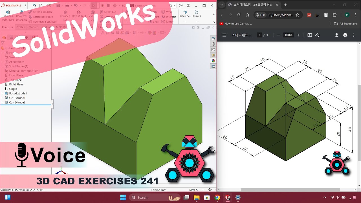
Task: Click the Print icon in SolidWorks
Action: click(x=67, y=5)
